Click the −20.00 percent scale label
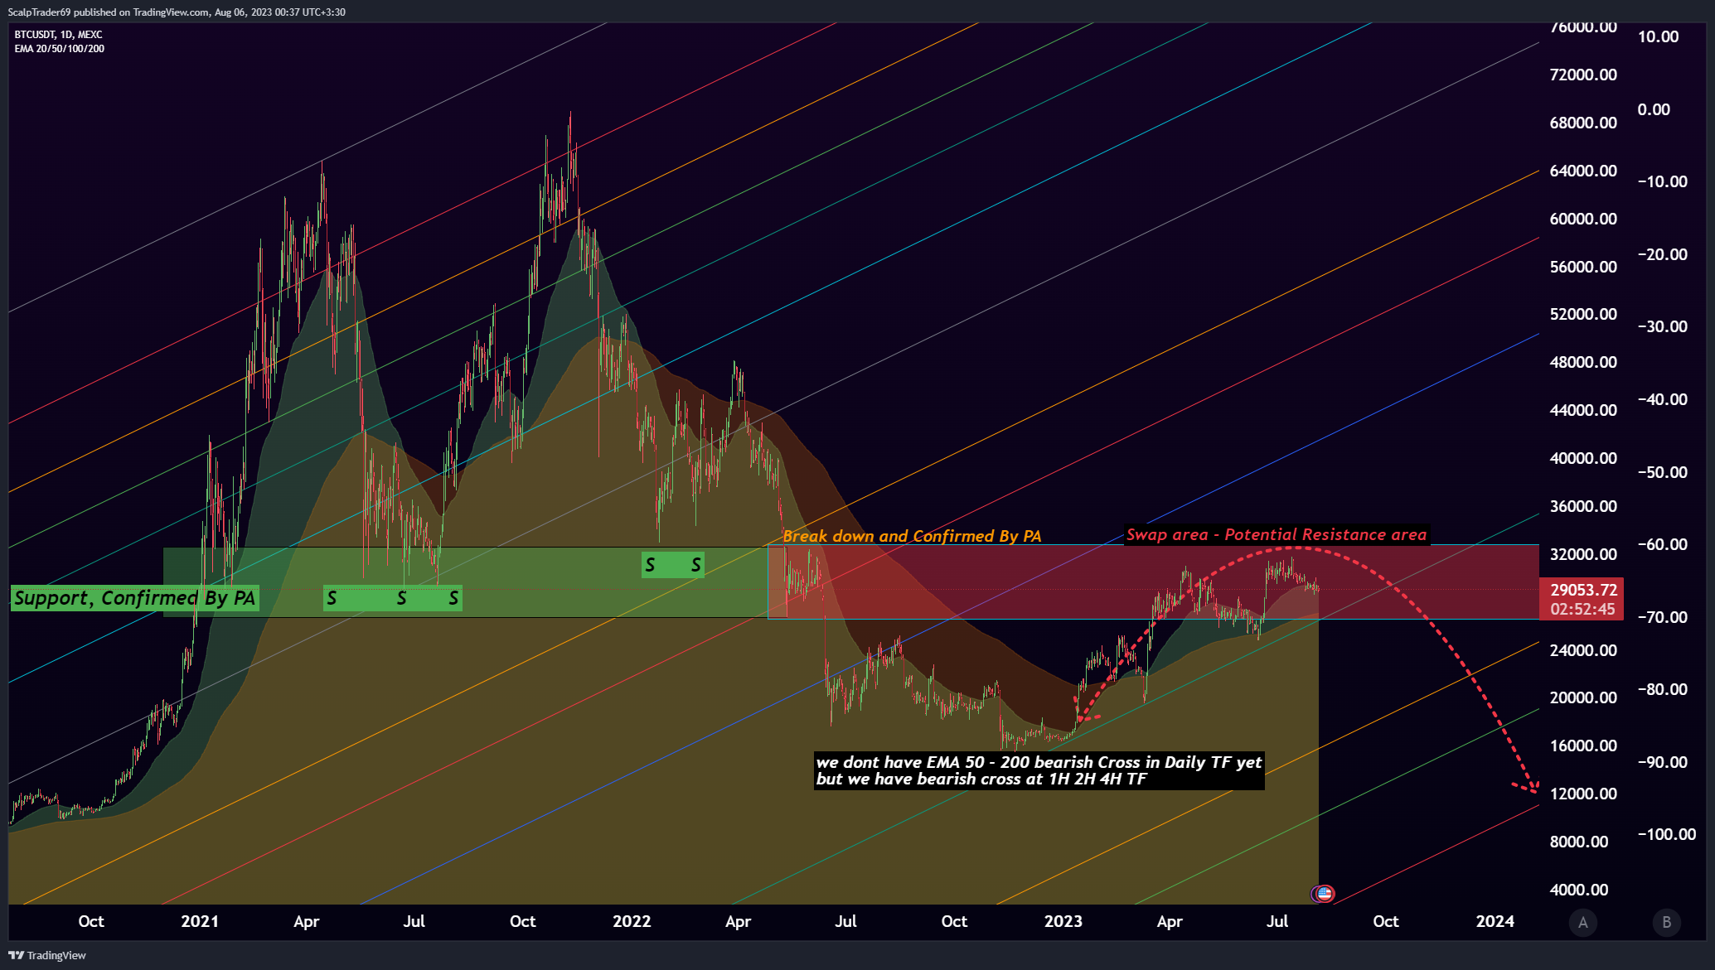 coord(1663,254)
